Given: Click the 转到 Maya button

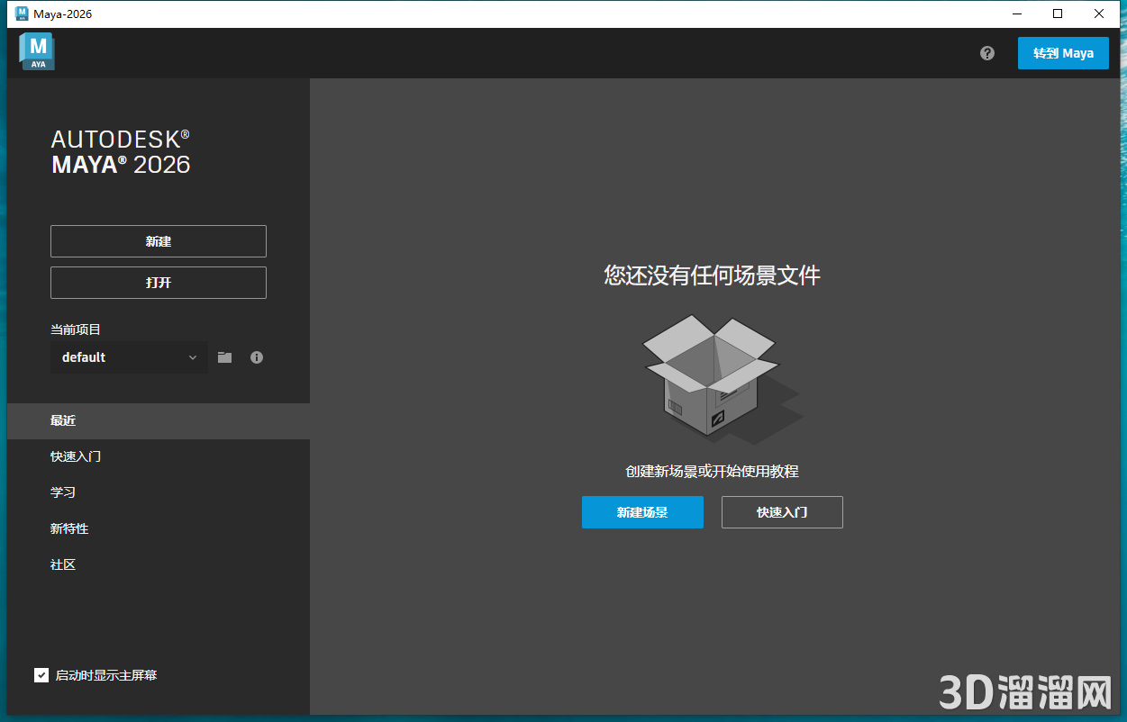Looking at the screenshot, I should (x=1063, y=53).
